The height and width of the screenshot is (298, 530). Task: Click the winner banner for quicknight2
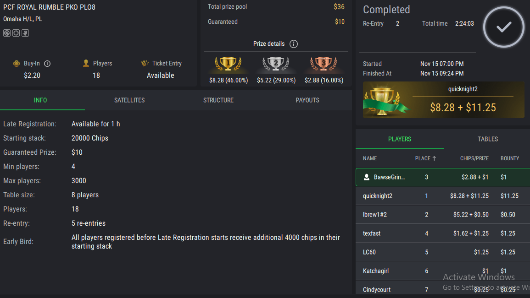443,100
